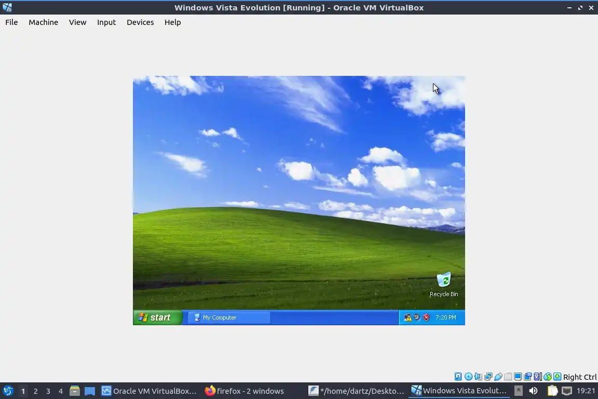Viewport: 598px width, 399px height.
Task: Select My Computer taskbar button in guest
Action: coord(229,317)
